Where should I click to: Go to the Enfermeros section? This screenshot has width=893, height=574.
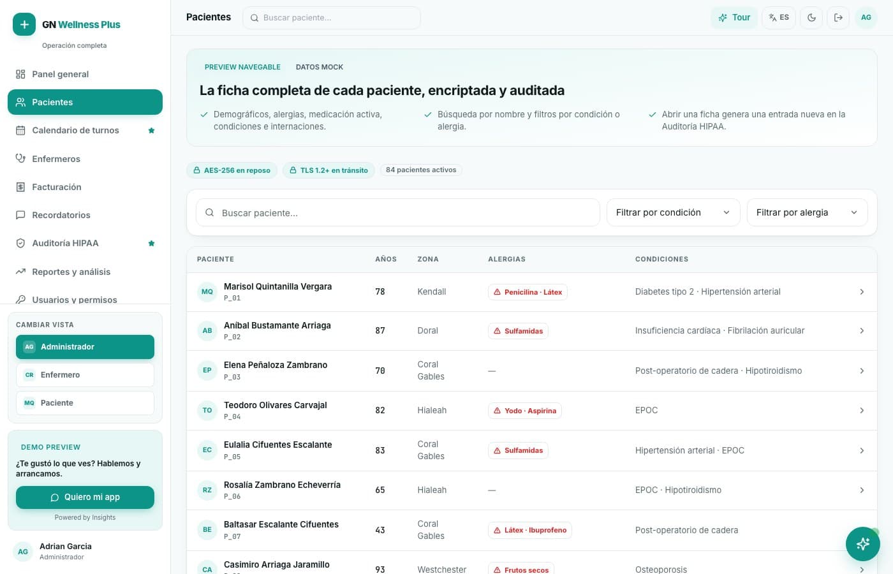(x=85, y=159)
